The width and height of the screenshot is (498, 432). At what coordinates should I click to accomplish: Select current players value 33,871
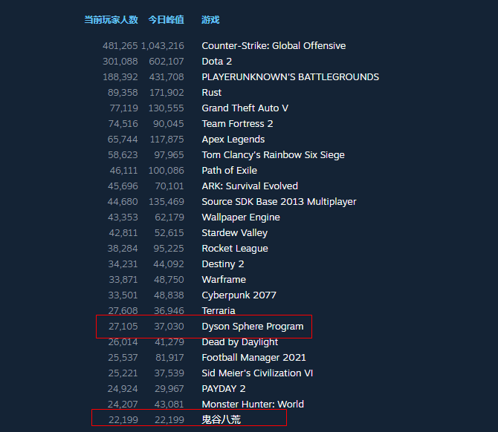coord(123,279)
